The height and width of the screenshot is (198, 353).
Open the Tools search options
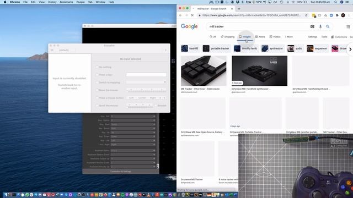[324, 37]
